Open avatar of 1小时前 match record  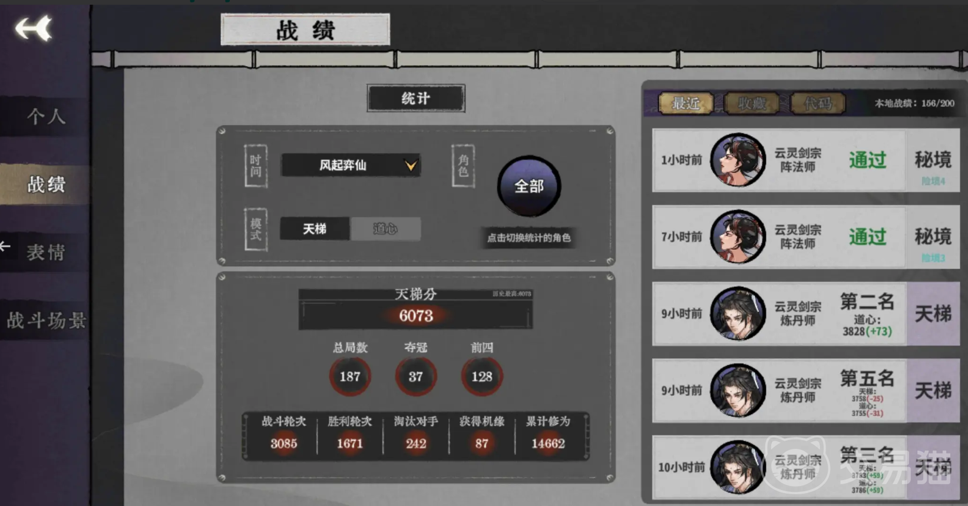point(737,160)
